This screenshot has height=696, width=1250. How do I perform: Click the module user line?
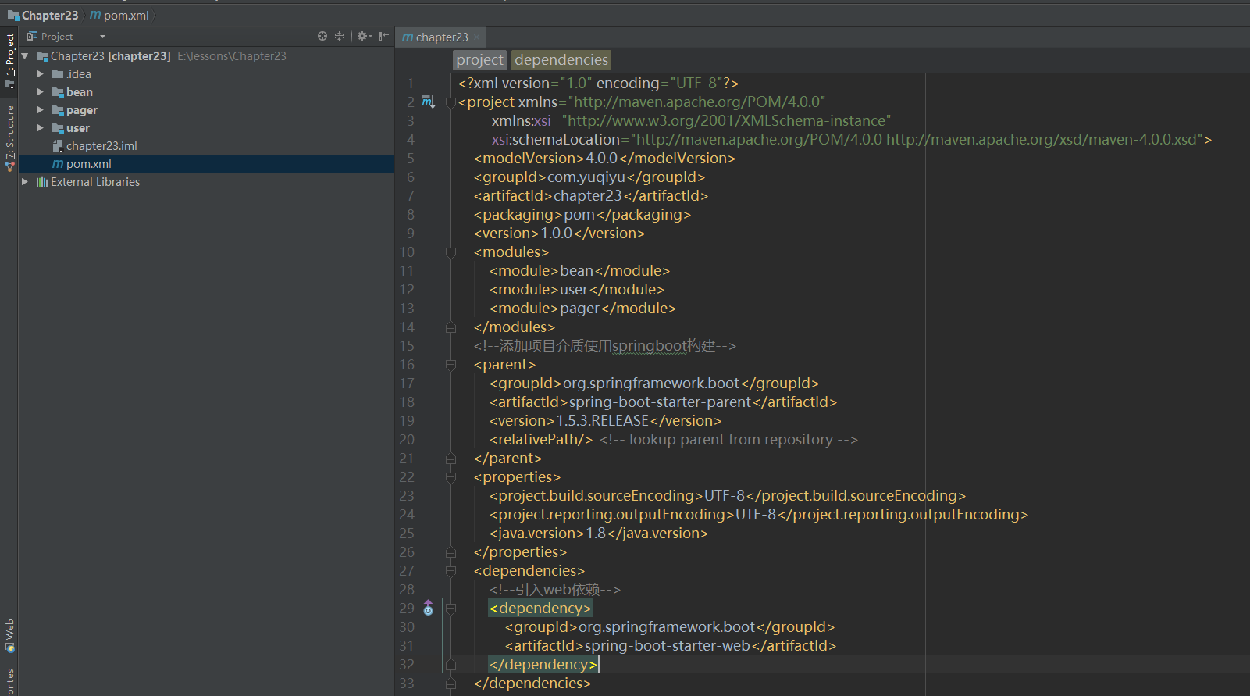(577, 290)
